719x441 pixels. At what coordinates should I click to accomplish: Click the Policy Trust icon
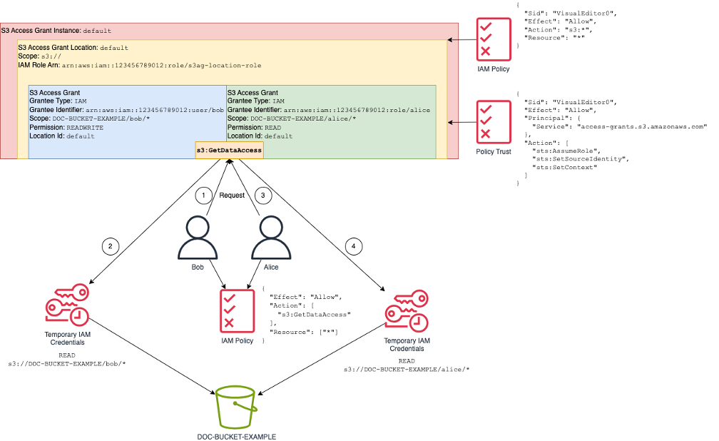click(x=494, y=121)
